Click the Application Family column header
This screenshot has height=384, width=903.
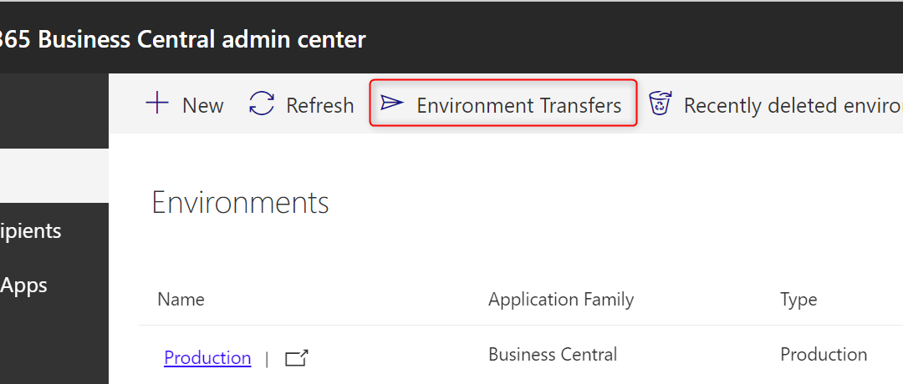coord(561,300)
